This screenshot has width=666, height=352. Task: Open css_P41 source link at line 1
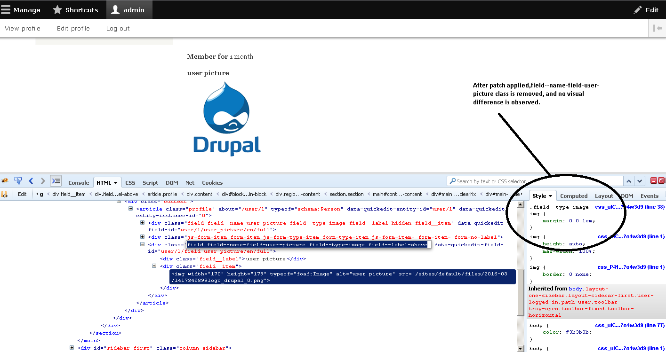point(631,267)
